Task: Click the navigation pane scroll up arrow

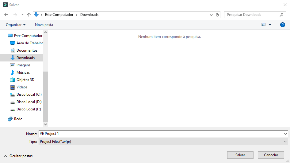Action: point(45,32)
